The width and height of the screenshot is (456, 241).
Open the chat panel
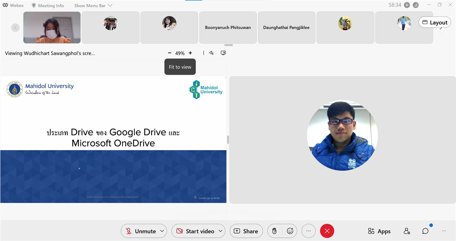[x=425, y=231]
